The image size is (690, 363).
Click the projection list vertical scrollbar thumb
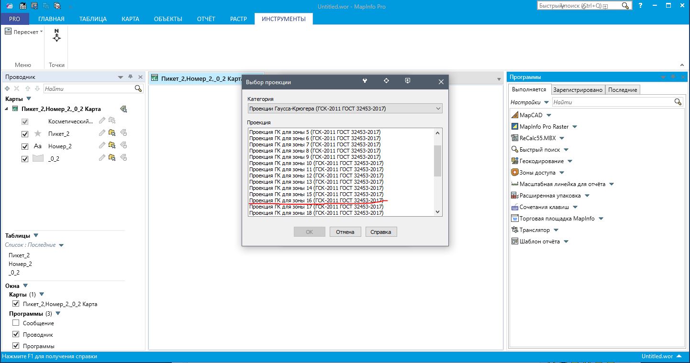point(437,161)
